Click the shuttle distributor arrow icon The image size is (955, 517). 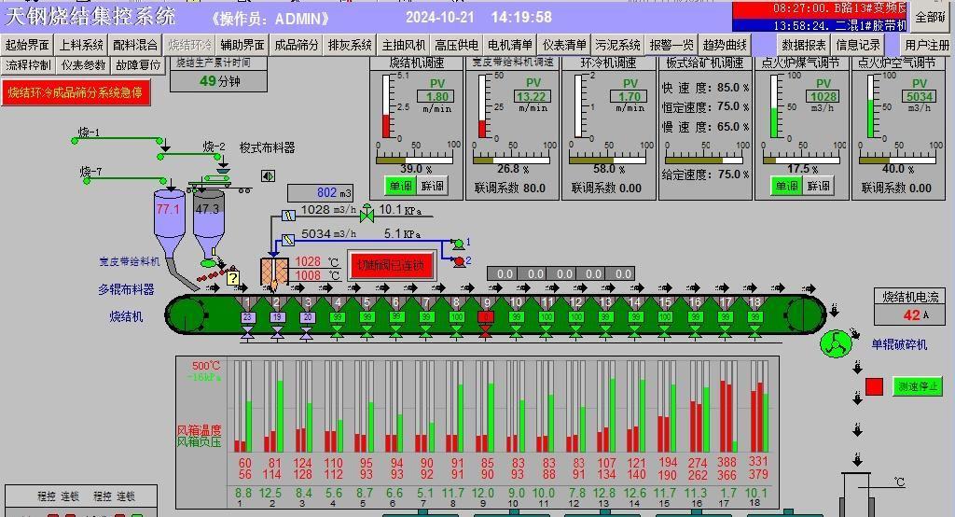pyautogui.click(x=269, y=175)
